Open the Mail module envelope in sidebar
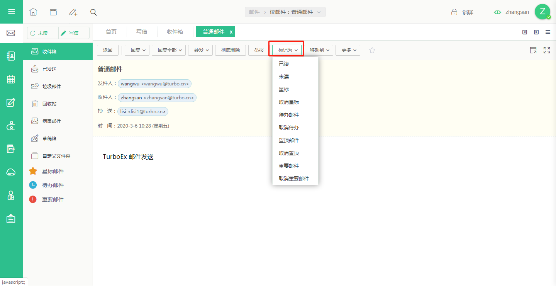 pos(11,33)
